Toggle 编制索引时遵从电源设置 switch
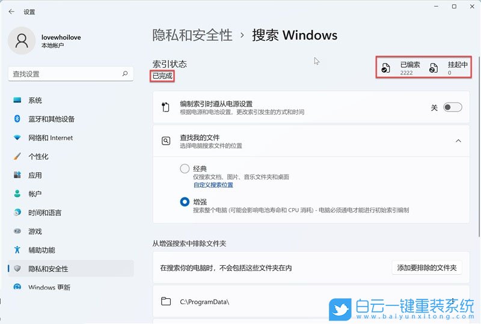 [453, 107]
